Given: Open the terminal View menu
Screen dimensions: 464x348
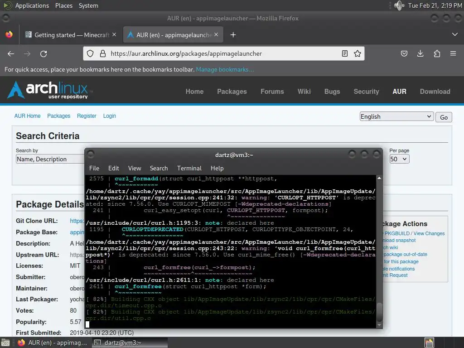Looking at the screenshot, I should [x=135, y=169].
